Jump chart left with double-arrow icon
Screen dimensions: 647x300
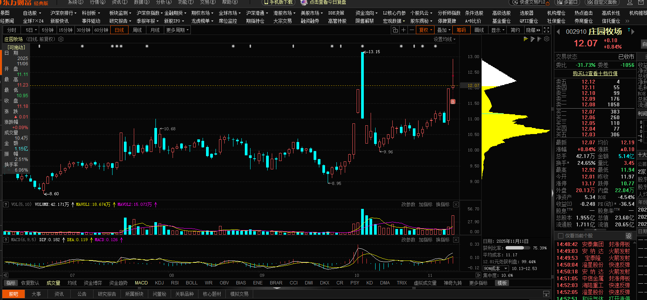(5, 275)
